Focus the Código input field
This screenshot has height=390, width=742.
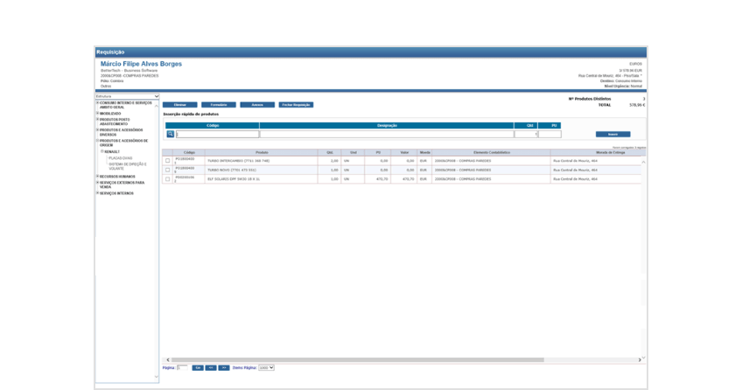point(218,135)
